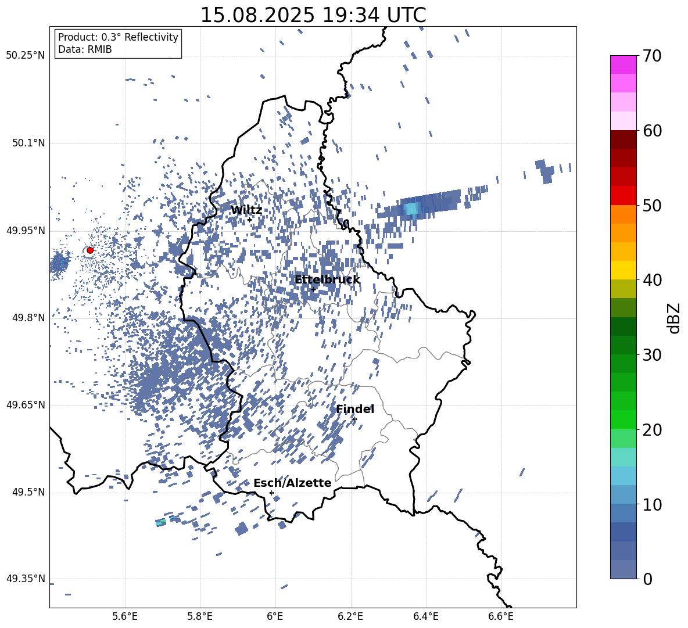Click the red radar site marker
The image size is (688, 628).
point(90,250)
